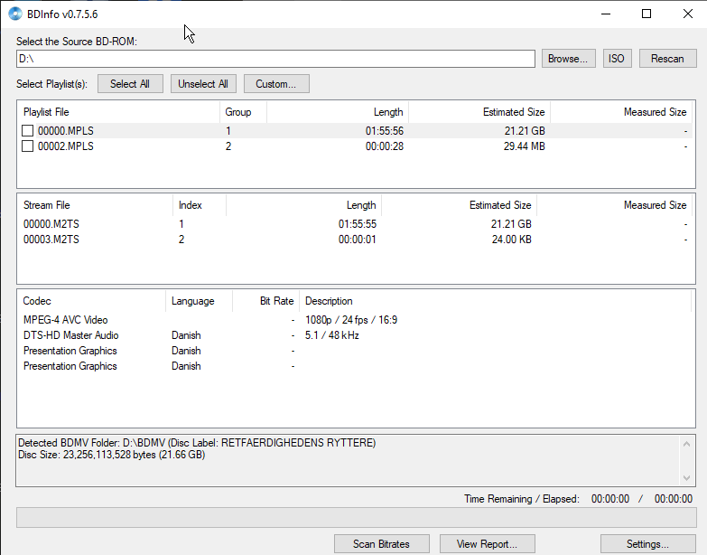This screenshot has height=555, width=707.
Task: Click the log box scroll down arrow
Action: coord(686,478)
